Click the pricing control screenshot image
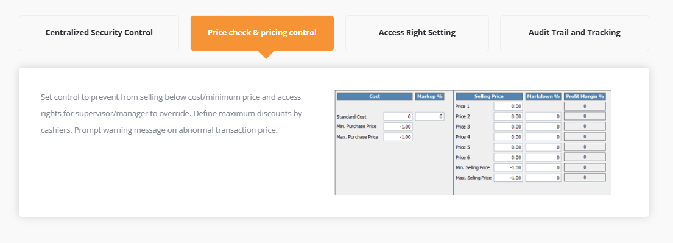673x243 pixels. [x=473, y=142]
